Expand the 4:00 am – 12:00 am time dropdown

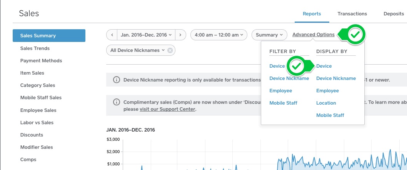pyautogui.click(x=219, y=35)
